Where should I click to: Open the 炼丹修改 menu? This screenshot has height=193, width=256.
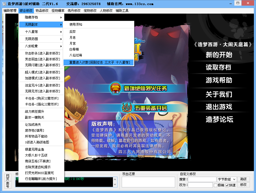(74, 11)
